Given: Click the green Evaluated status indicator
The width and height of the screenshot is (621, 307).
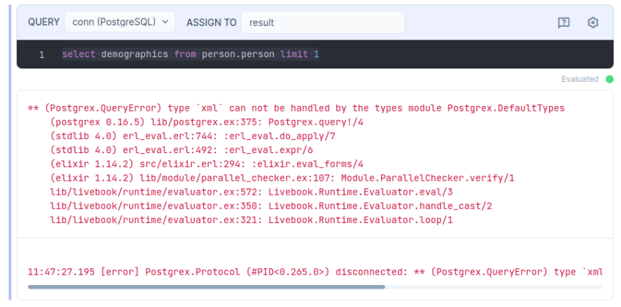Looking at the screenshot, I should [610, 79].
